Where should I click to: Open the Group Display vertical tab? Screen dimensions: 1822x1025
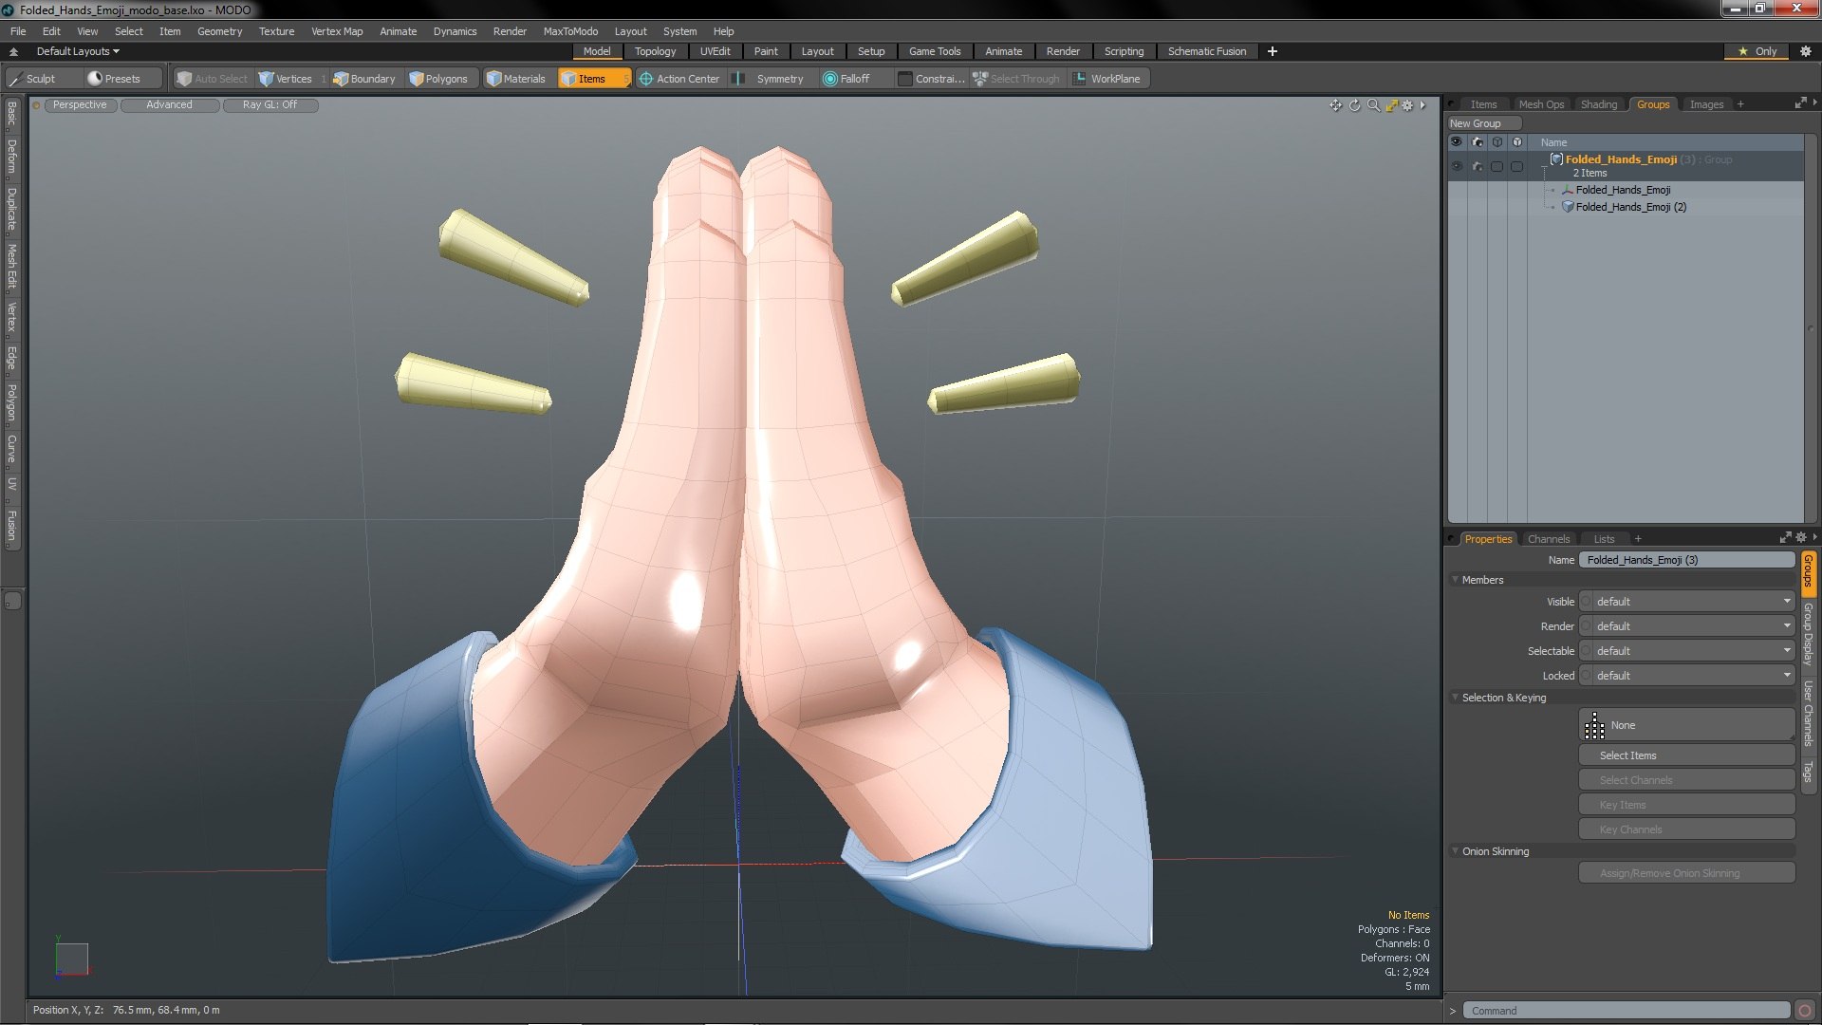[1809, 632]
